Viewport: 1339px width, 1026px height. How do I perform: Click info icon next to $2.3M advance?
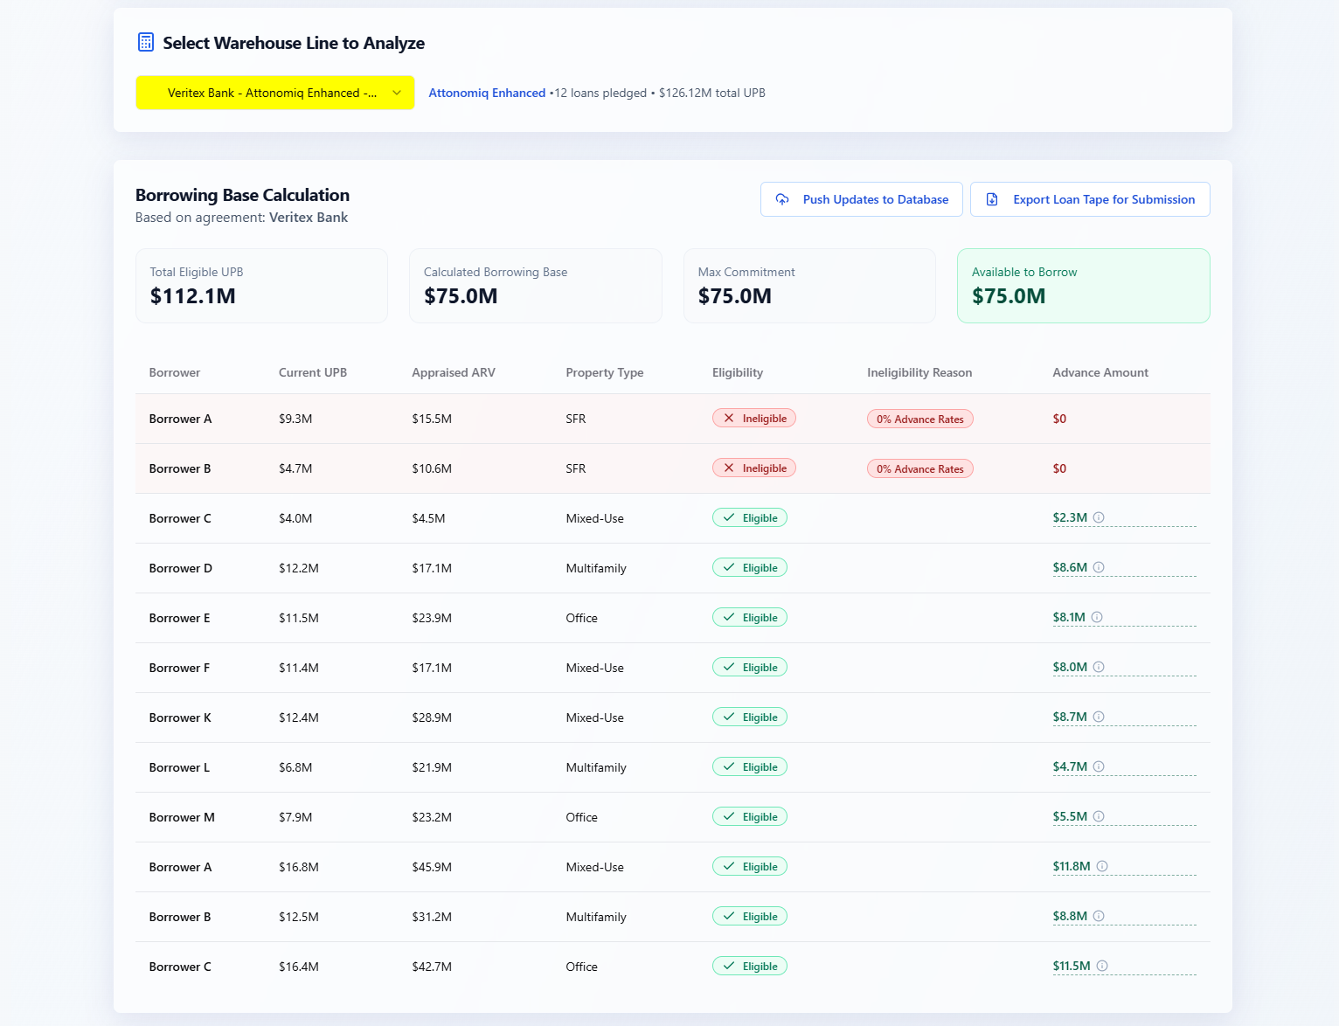[x=1099, y=517]
